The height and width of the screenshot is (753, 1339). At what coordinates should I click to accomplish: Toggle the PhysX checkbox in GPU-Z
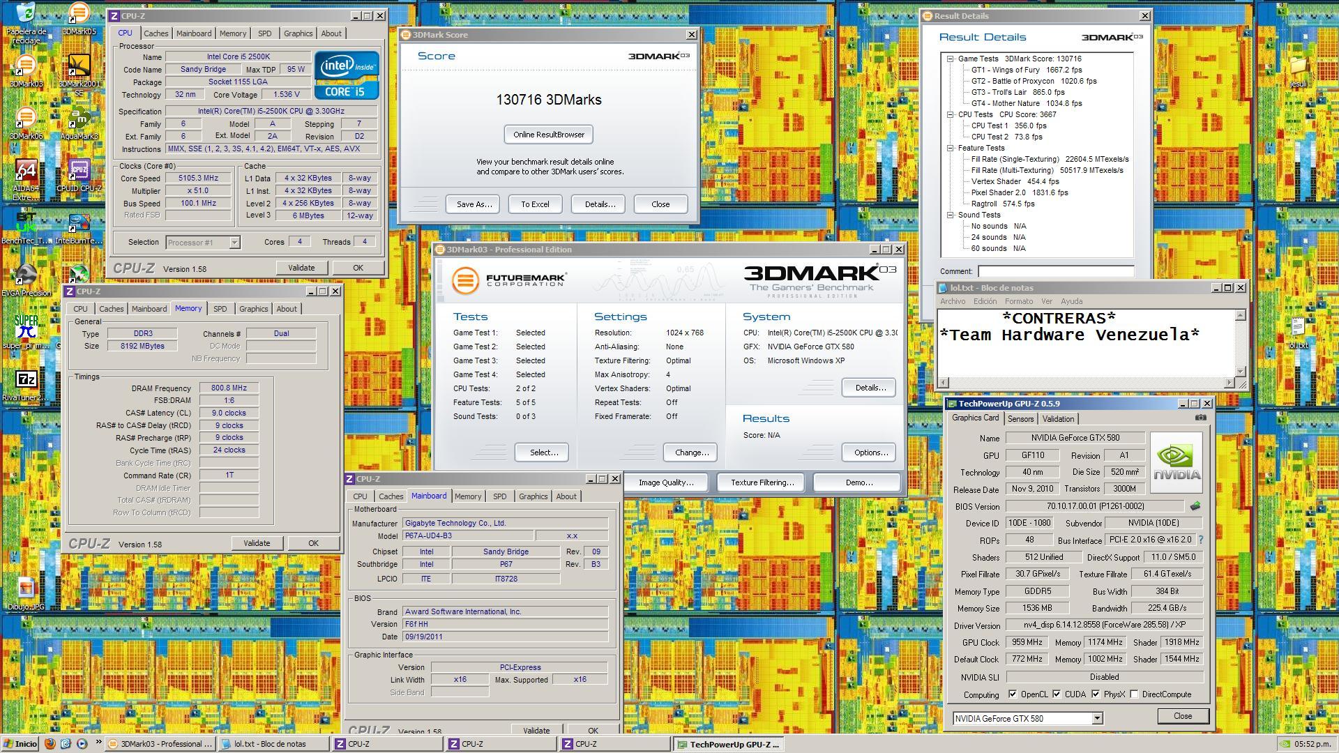coord(1096,694)
